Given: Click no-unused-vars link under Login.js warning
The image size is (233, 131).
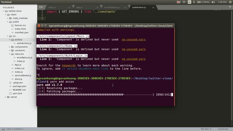Looking at the screenshot, I should pyautogui.click(x=134, y=59).
